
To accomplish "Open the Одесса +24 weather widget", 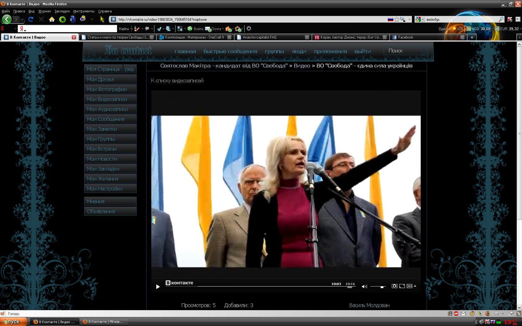I will pyautogui.click(x=451, y=29).
